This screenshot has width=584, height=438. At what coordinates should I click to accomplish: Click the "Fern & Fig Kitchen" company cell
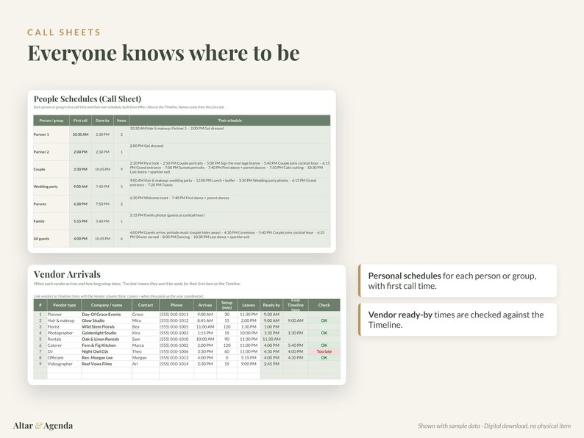(x=107, y=345)
